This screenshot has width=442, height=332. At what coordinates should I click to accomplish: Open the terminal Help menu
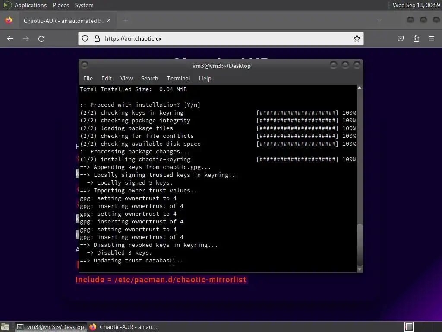(x=205, y=79)
